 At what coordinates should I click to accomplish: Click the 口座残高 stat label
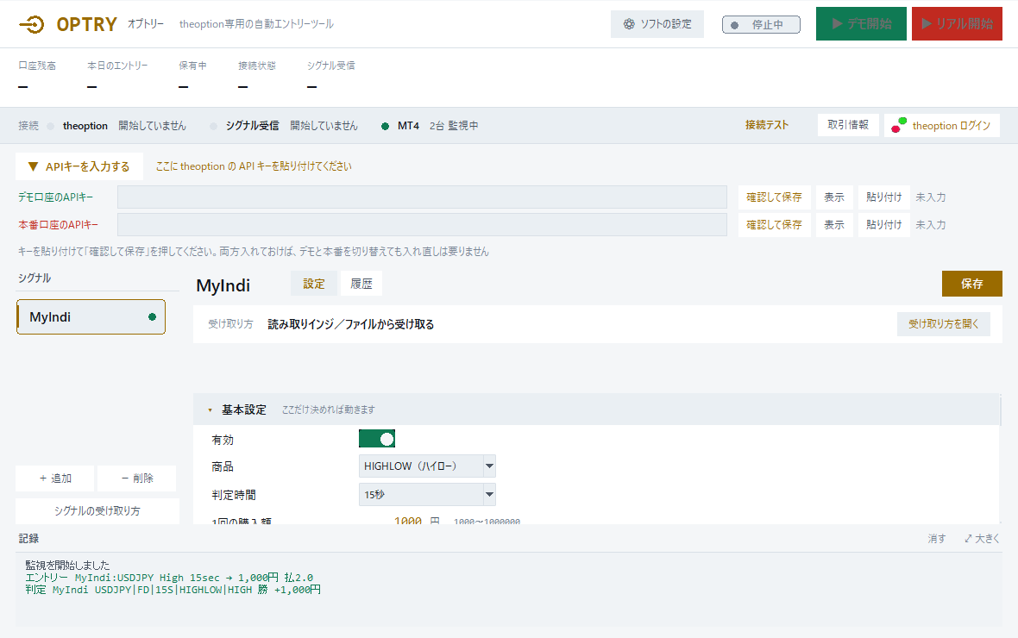pos(37,66)
